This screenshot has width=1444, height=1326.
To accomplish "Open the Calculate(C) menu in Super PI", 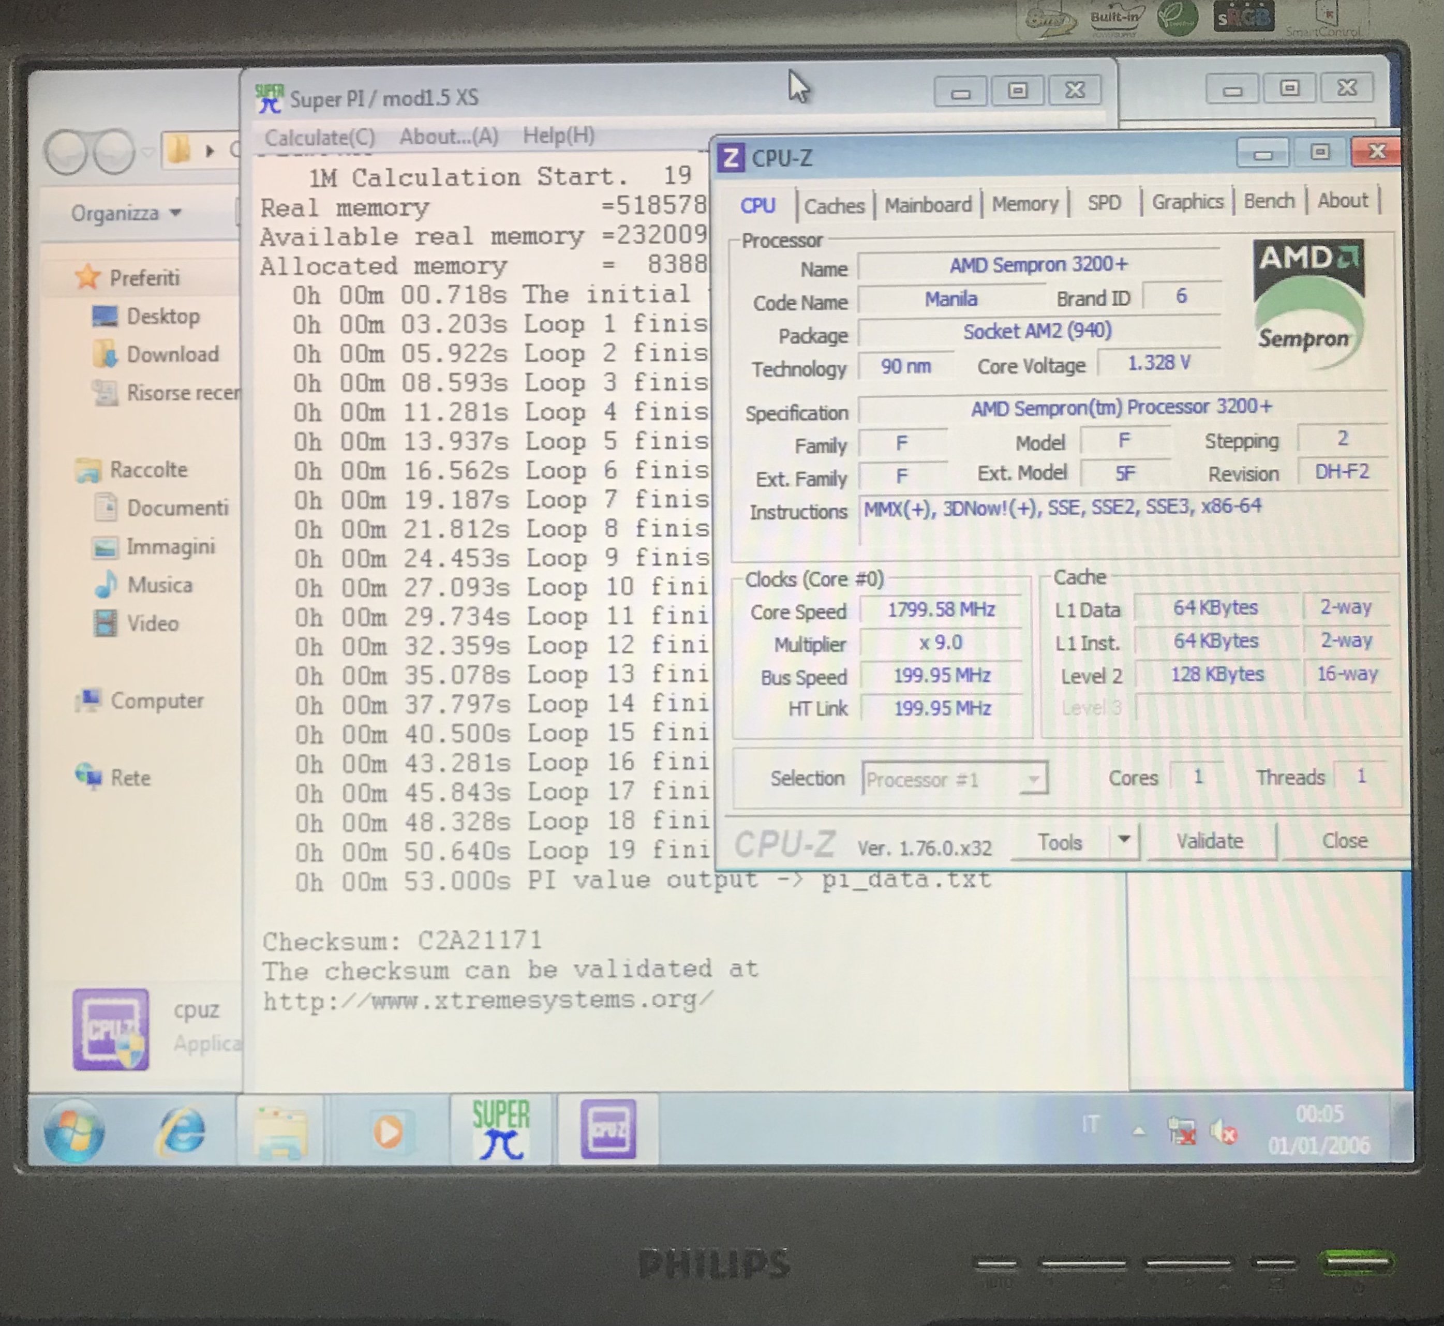I will pyautogui.click(x=319, y=137).
